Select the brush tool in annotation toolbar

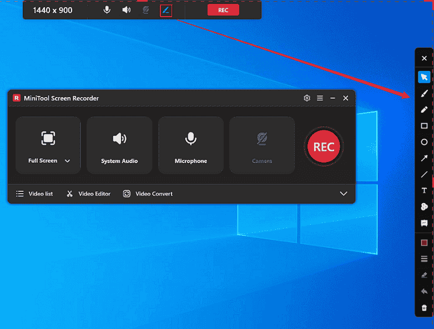click(424, 94)
